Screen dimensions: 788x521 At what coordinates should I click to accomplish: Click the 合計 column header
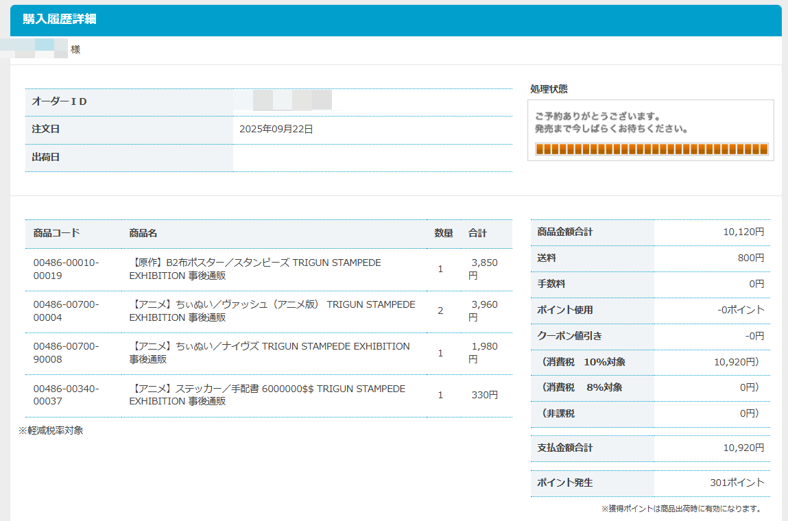[477, 233]
